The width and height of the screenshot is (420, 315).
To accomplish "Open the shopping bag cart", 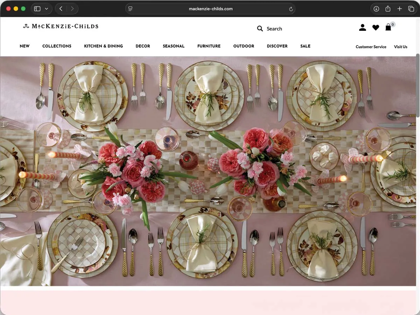I will point(388,27).
